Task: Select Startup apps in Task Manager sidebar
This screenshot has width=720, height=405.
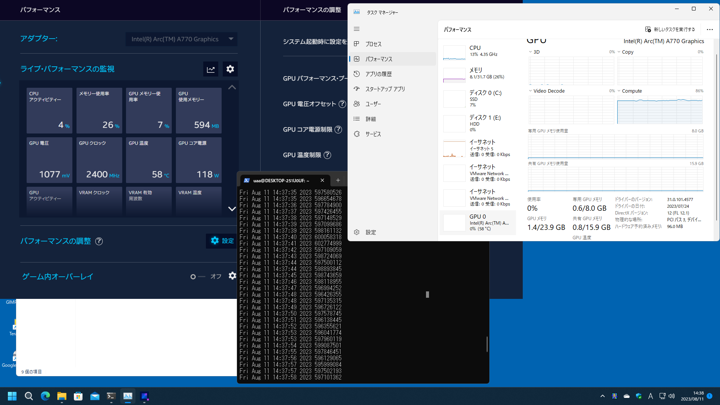Action: (385, 89)
